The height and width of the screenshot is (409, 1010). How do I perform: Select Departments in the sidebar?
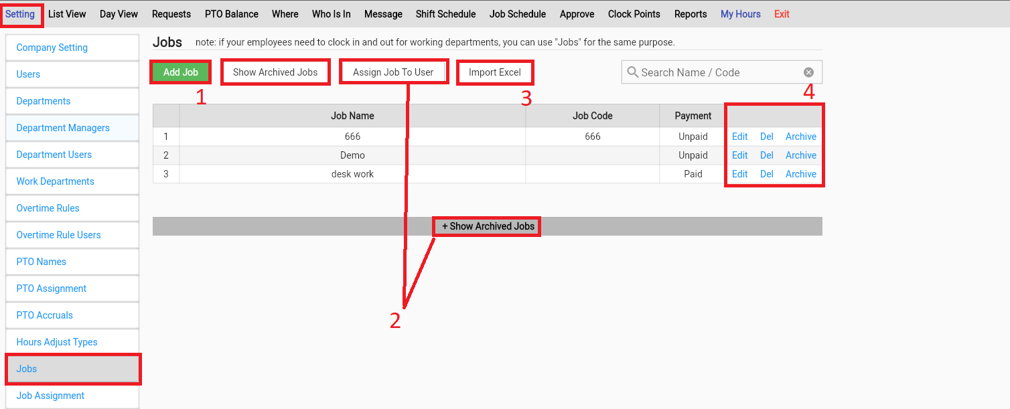click(72, 101)
